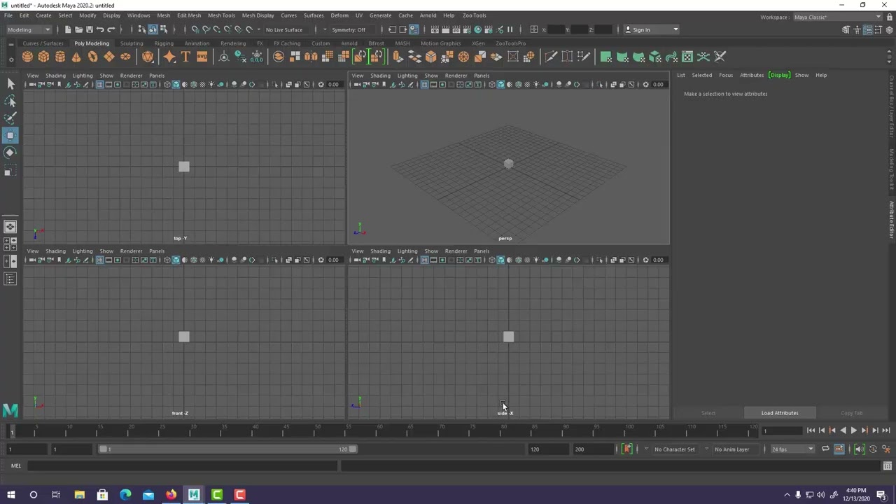Create a polygon torus from shelf
This screenshot has height=504, width=896.
click(92, 57)
